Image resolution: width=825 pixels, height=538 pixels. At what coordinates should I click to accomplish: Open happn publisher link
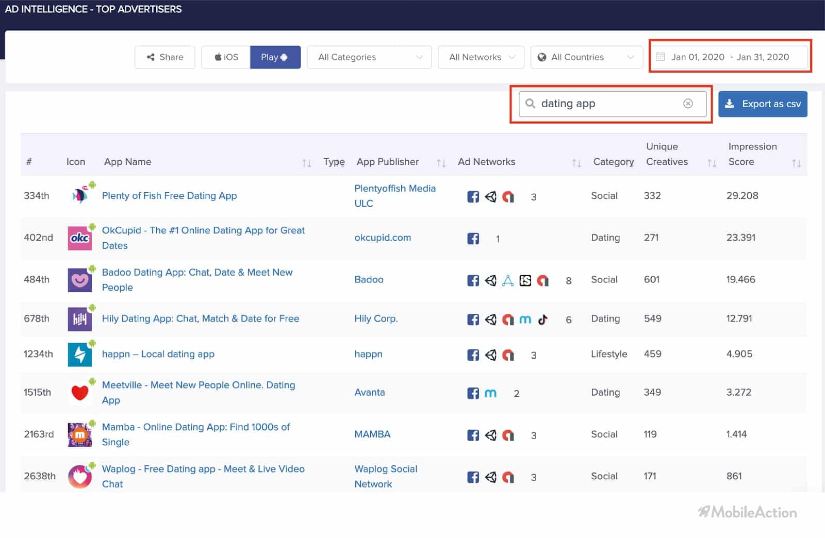pos(368,354)
